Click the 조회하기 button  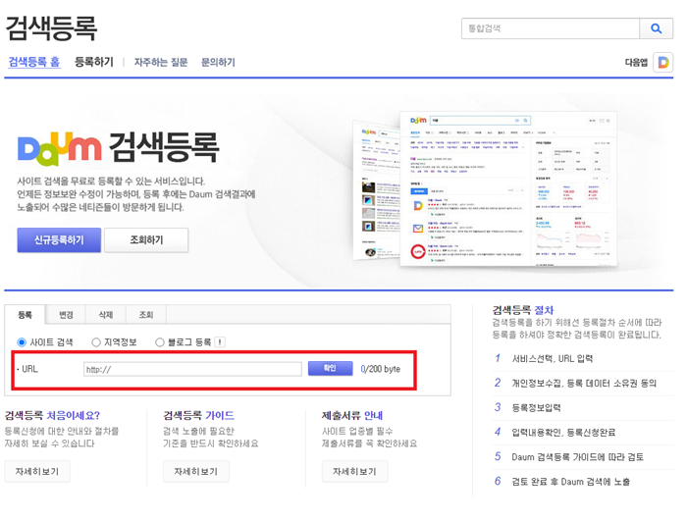pos(146,240)
